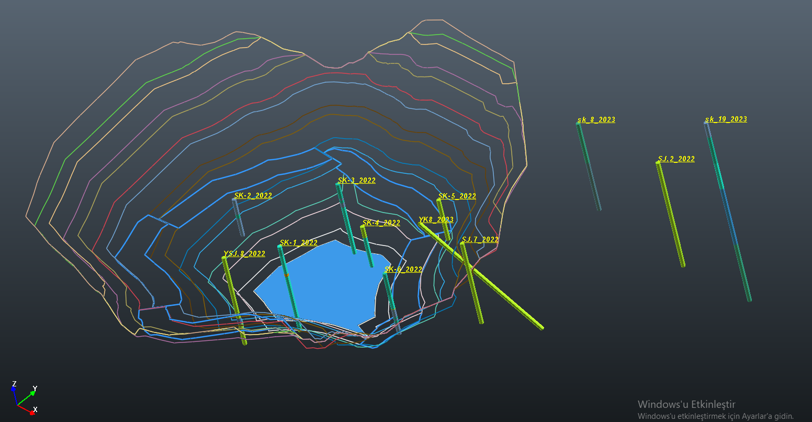This screenshot has width=812, height=422.
Task: Click the SJ.7_2022 drillhole label
Action: [x=480, y=239]
